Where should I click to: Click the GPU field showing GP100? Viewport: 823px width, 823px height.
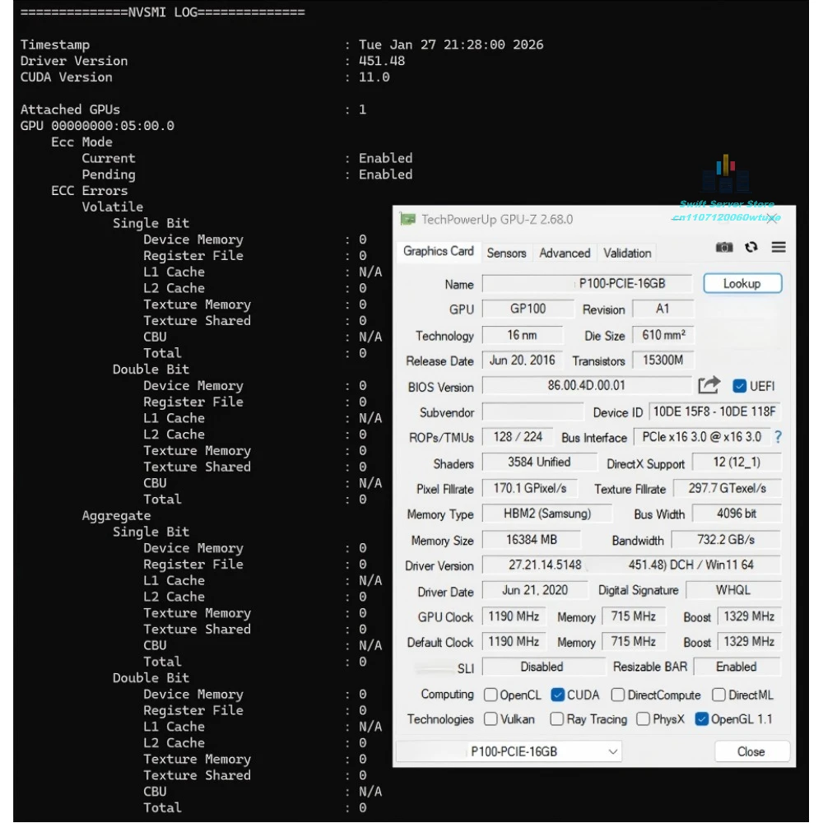pyautogui.click(x=528, y=309)
